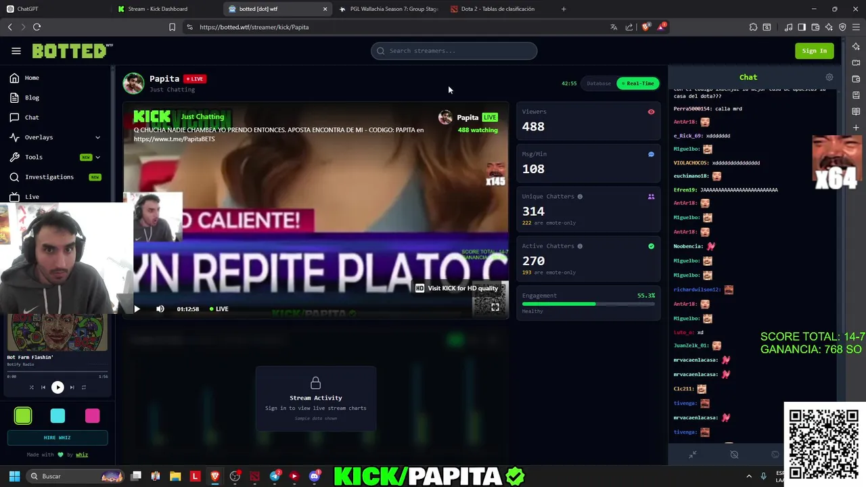Select the green theme color swatch

23,416
